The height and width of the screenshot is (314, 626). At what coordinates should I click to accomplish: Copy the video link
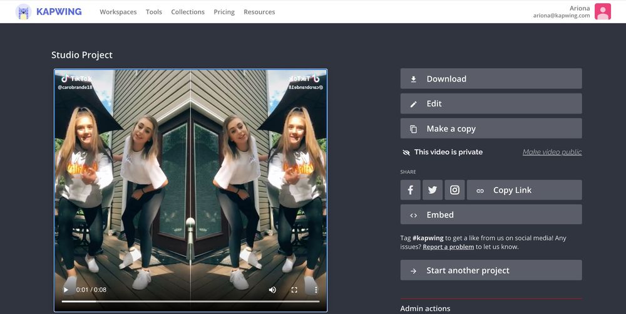click(524, 190)
